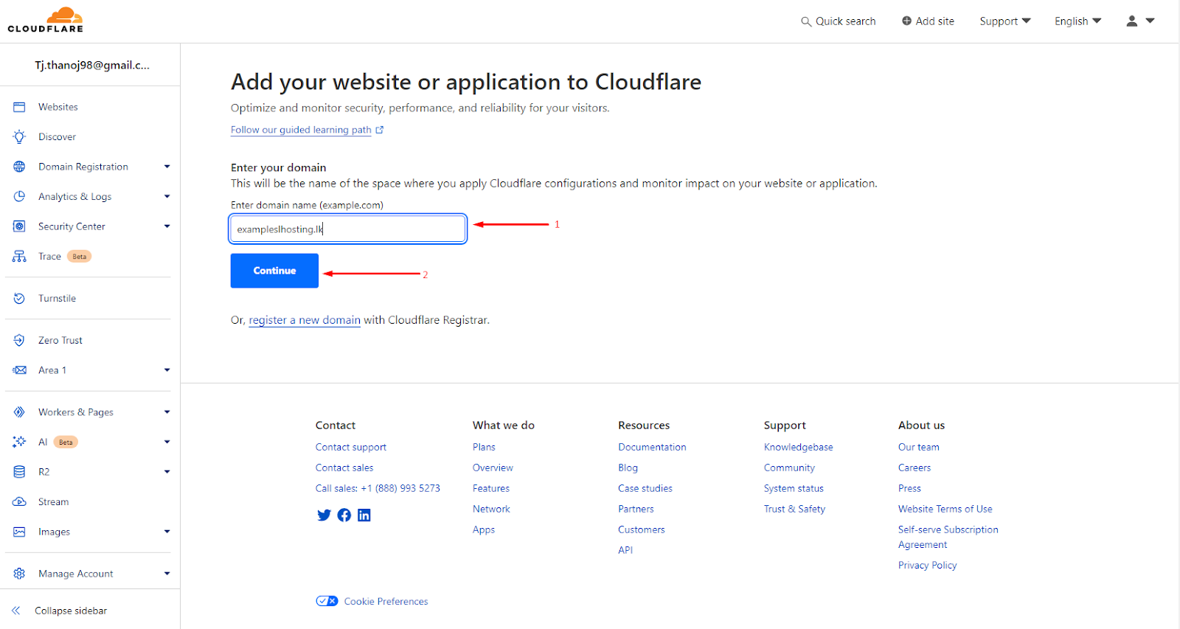Image resolution: width=1180 pixels, height=629 pixels.
Task: Expand the Images section arrow
Action: pos(167,532)
